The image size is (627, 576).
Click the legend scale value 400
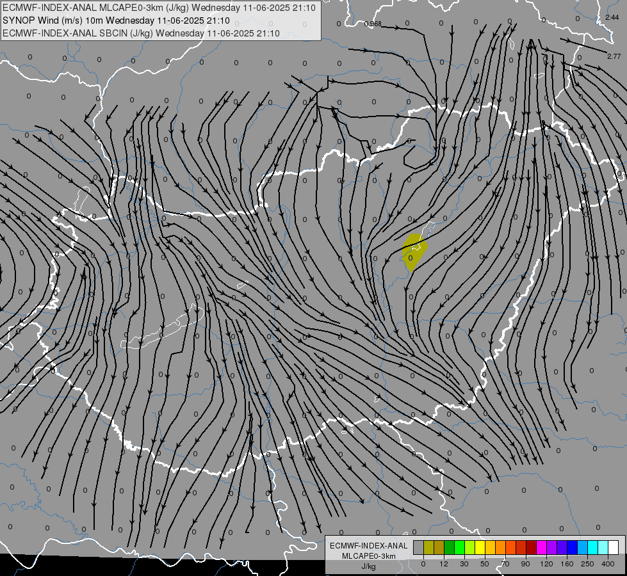(608, 564)
